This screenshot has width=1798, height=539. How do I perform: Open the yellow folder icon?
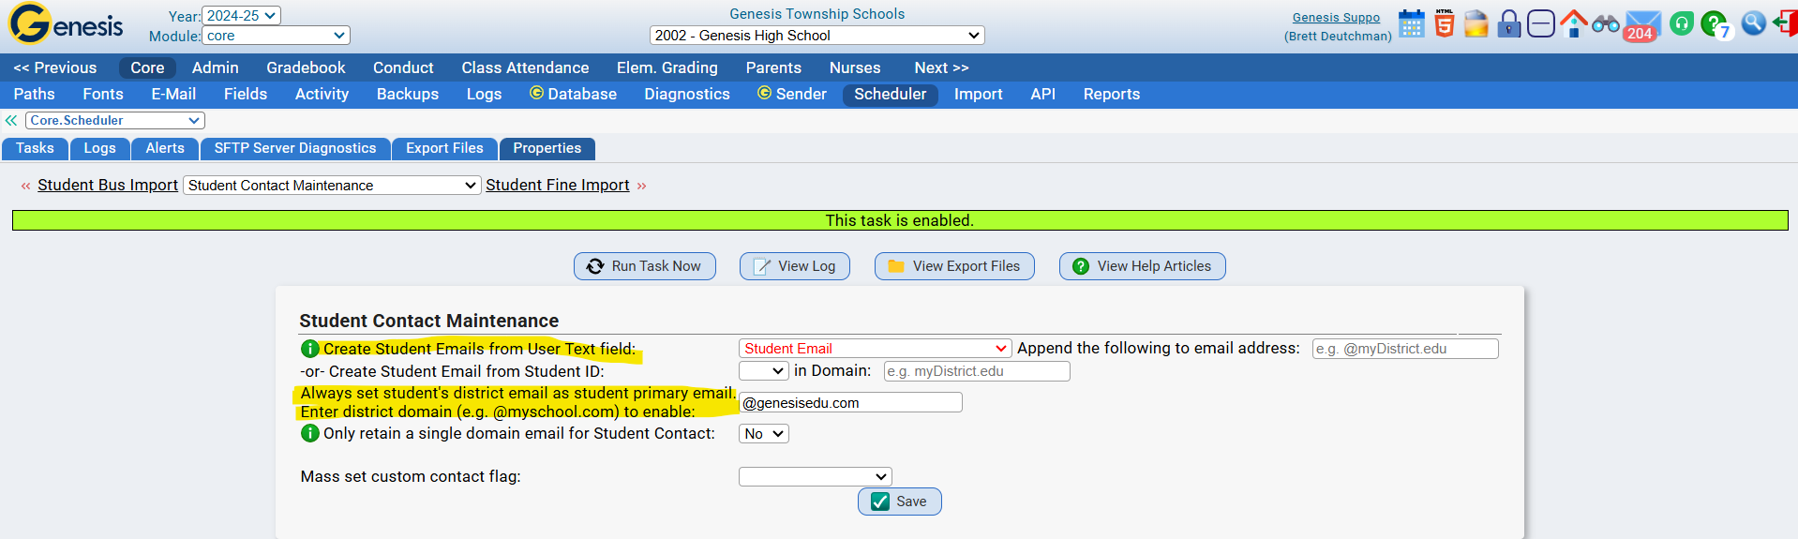click(x=1476, y=23)
